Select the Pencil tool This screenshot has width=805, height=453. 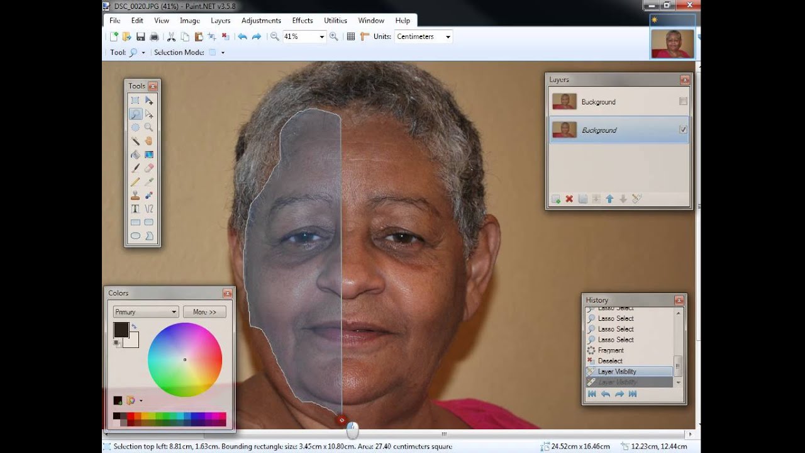click(x=135, y=182)
